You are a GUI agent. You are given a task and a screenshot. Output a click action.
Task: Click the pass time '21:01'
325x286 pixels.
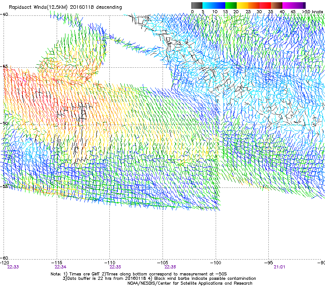pos(279,267)
